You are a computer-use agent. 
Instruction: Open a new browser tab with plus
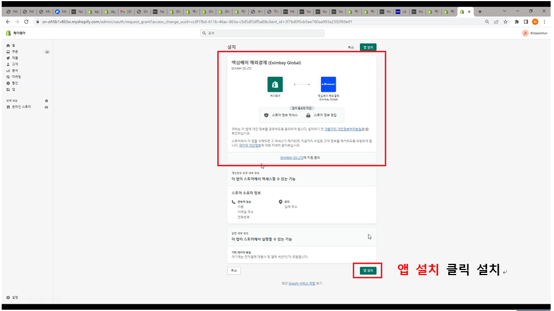(x=480, y=12)
